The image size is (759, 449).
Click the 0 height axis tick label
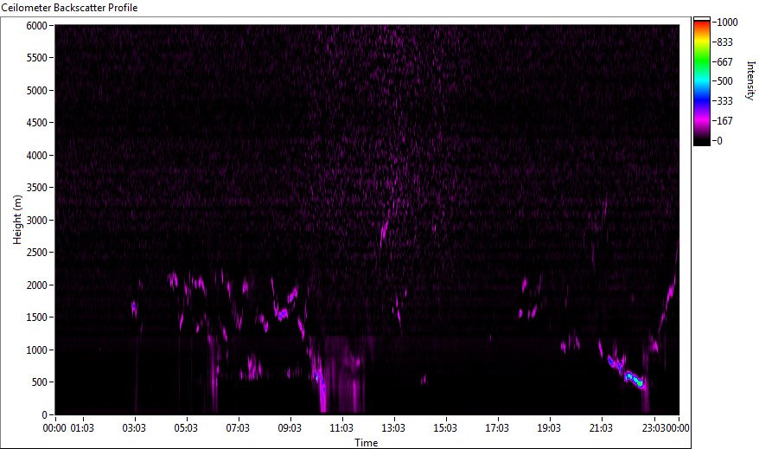45,415
